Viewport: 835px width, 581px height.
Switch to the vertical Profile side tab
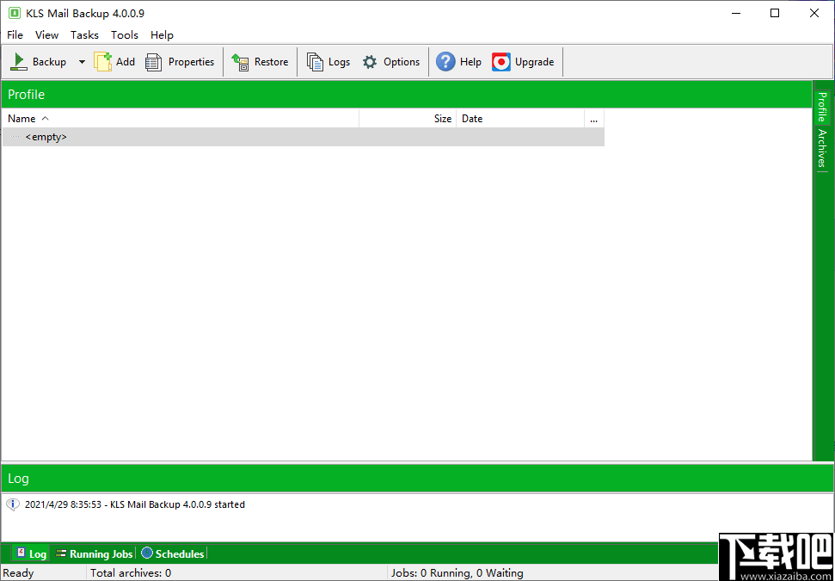(x=823, y=107)
